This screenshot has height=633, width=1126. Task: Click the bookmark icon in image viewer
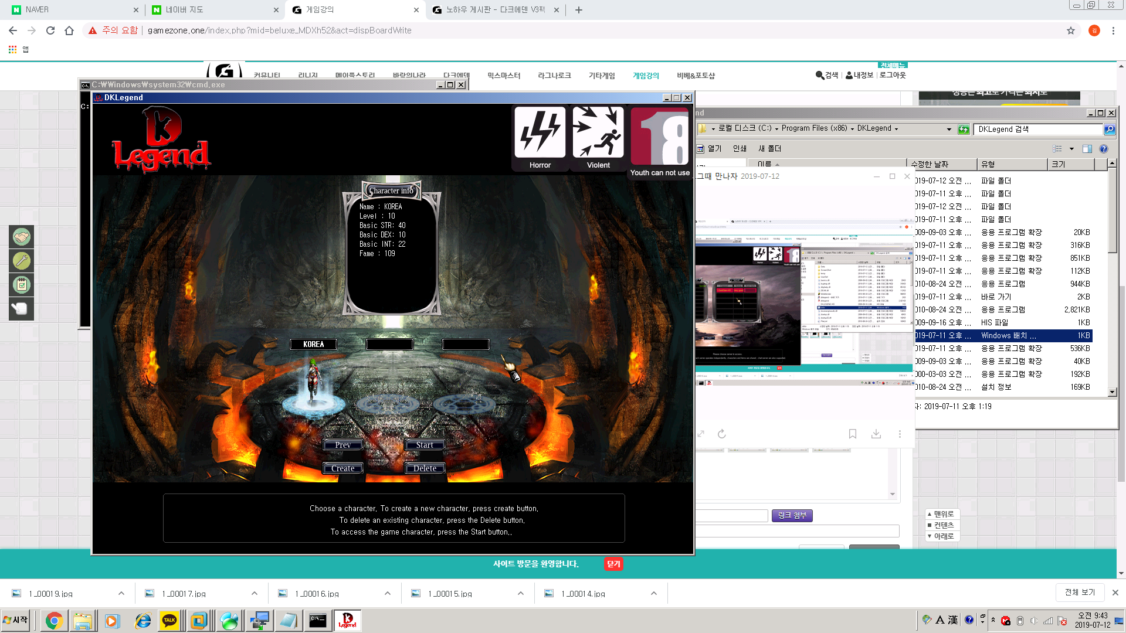[853, 434]
